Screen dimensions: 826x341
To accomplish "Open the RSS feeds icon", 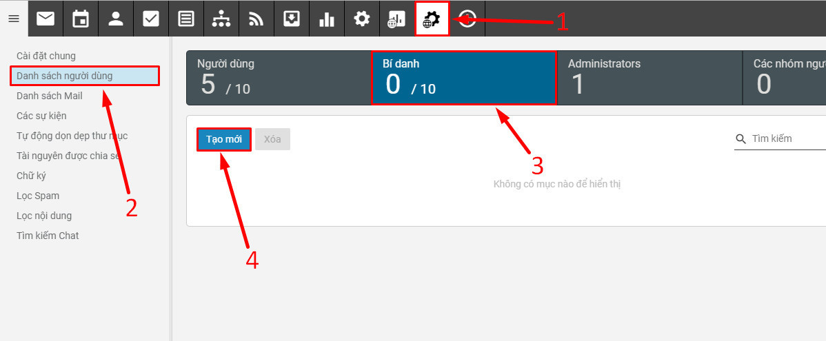I will point(256,19).
